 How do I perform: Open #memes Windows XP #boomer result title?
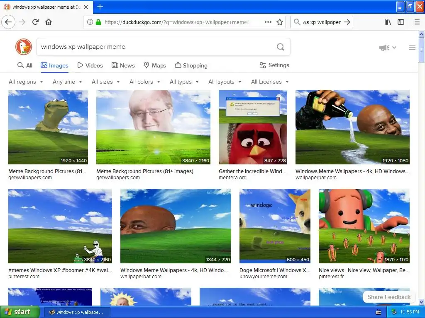click(60, 270)
